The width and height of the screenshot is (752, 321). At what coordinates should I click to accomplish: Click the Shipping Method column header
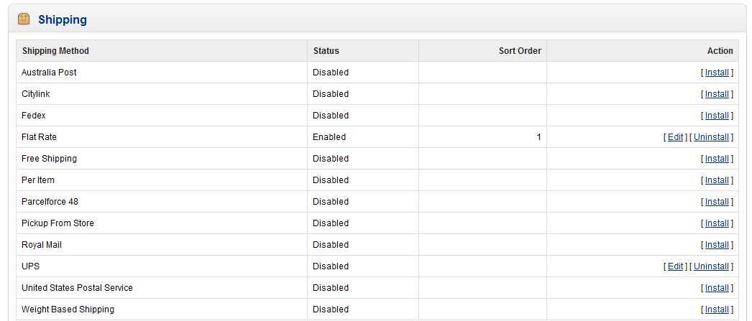[55, 51]
